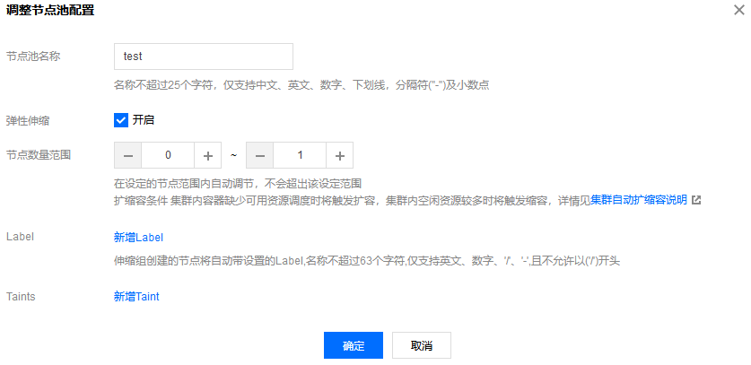Increase the minimum node count with plus
Viewport: 751px width, 365px height.
click(x=208, y=155)
